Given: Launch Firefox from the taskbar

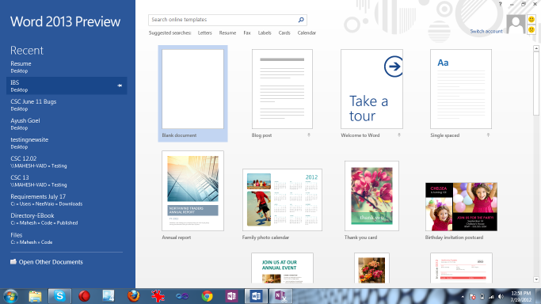Looking at the screenshot, I should tap(133, 296).
